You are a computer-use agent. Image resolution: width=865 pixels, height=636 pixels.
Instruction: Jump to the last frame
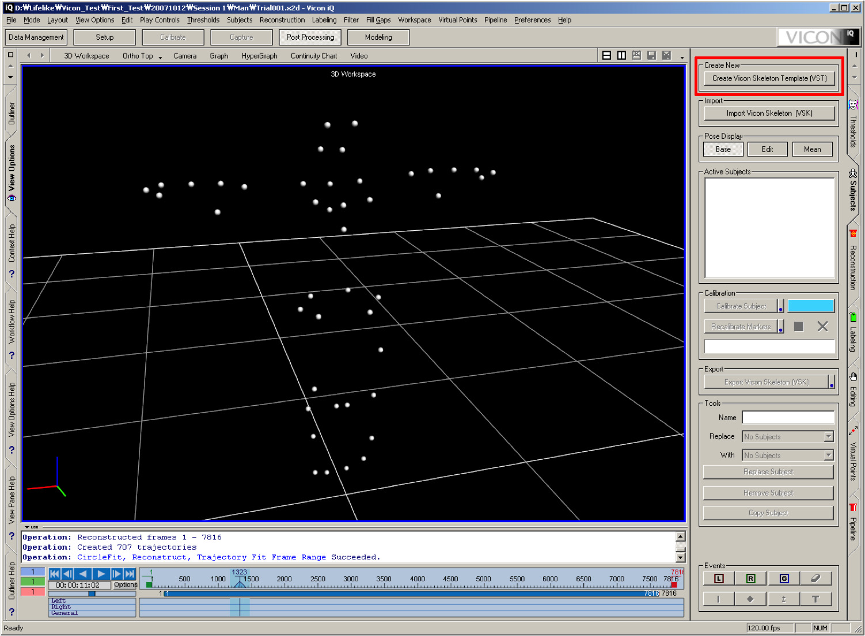pos(130,574)
